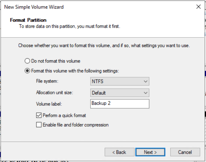206x162 pixels.
Task: Cancel the New Simple Volume Wizard
Action: tap(185, 152)
